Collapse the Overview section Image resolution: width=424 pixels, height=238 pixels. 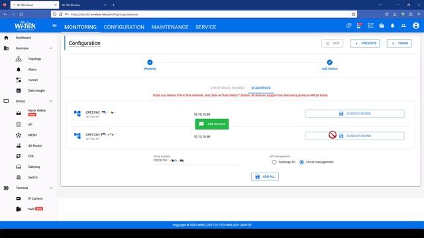click(51, 48)
